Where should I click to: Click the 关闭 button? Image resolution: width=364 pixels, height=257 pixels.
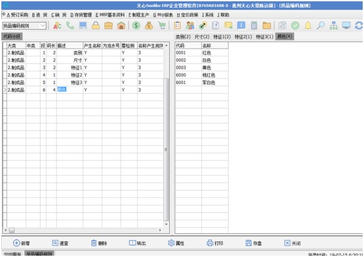(293, 243)
